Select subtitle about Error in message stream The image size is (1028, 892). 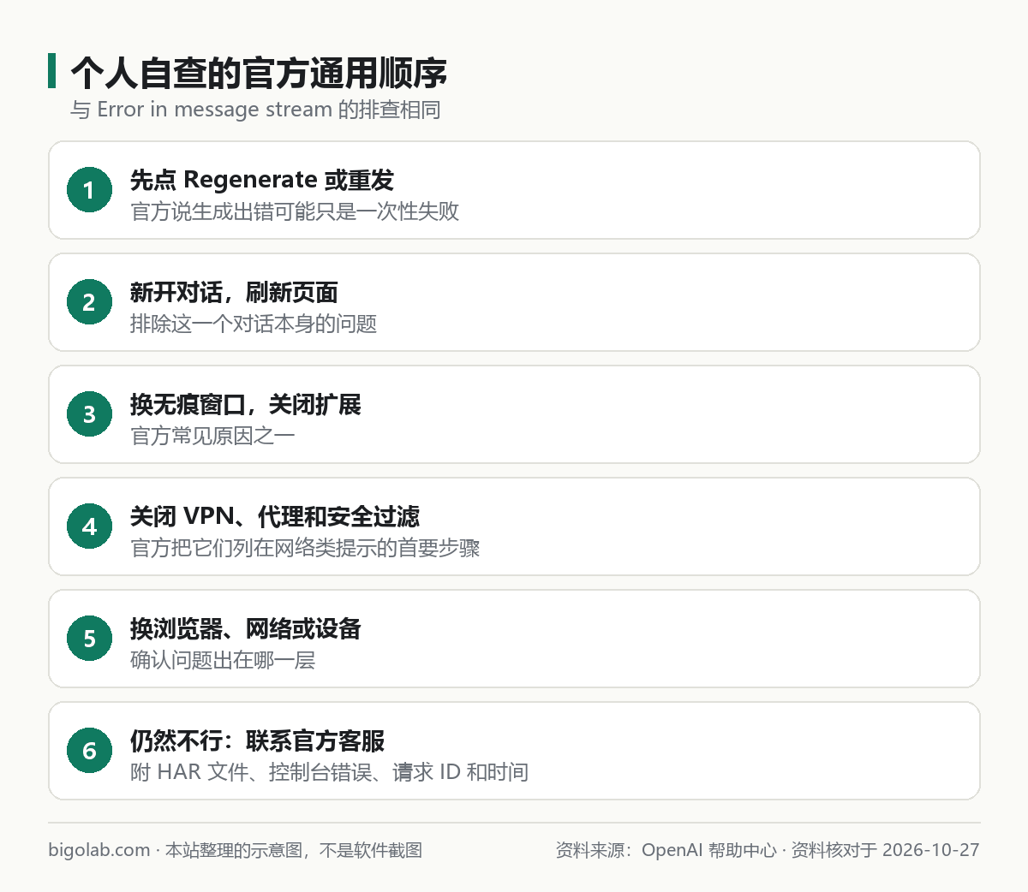[255, 110]
